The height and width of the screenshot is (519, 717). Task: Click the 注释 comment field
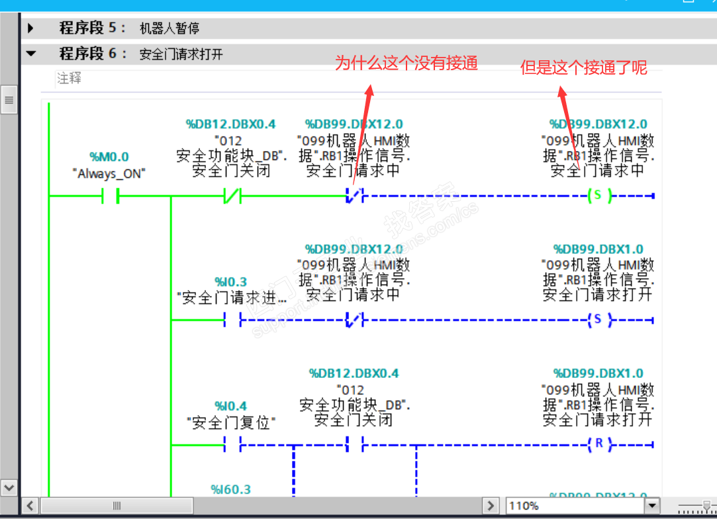click(358, 79)
